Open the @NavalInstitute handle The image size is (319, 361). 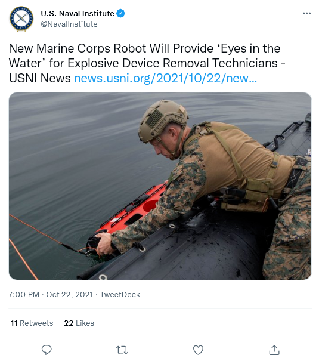(69, 24)
